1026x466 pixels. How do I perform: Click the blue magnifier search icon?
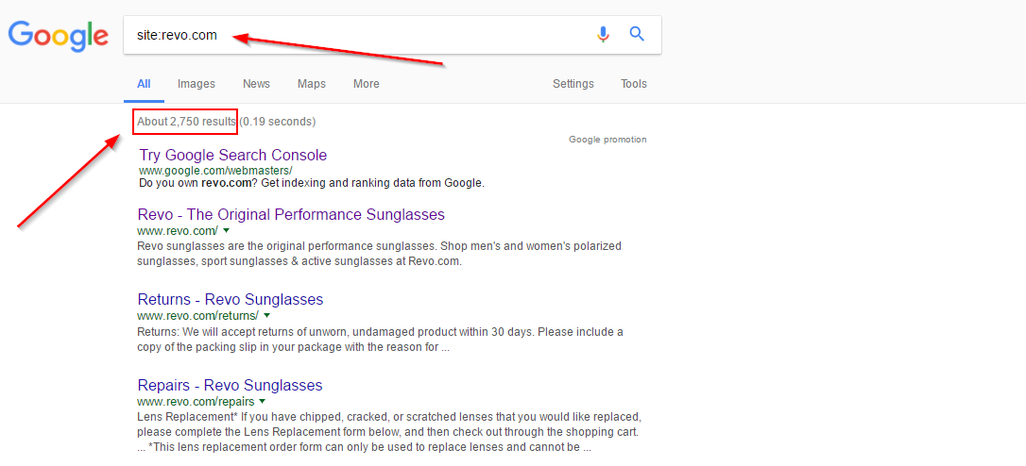[638, 34]
